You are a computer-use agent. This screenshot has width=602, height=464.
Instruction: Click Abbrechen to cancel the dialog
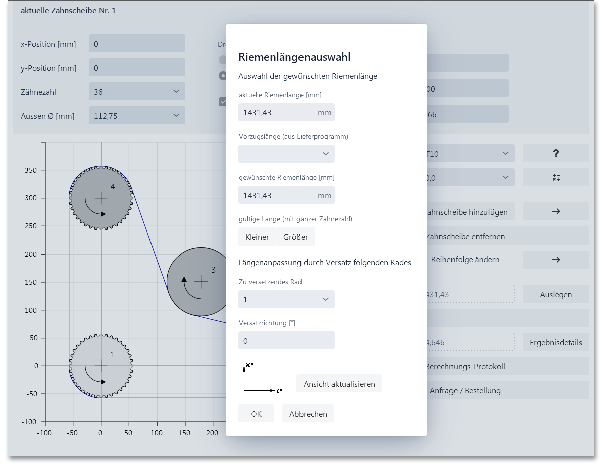(308, 414)
